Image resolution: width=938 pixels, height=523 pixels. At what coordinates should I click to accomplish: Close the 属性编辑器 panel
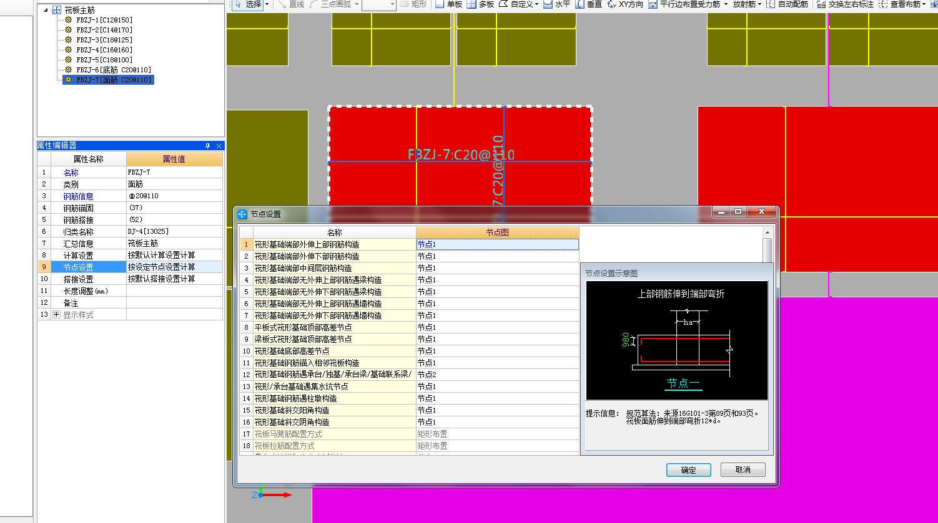tap(219, 146)
